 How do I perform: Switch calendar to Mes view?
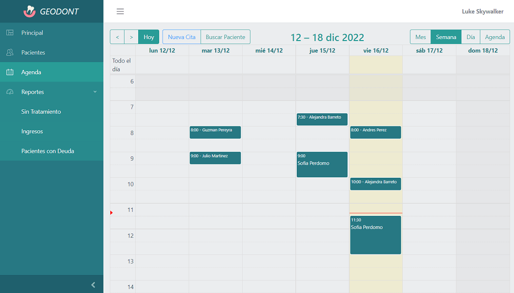click(420, 37)
